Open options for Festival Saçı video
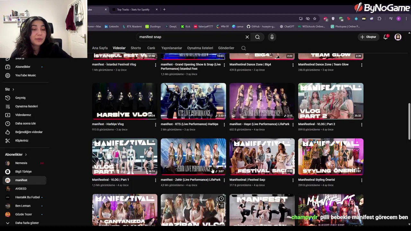The height and width of the screenshot is (231, 411). tap(293, 180)
